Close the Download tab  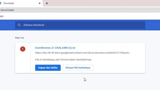coord(39,3)
